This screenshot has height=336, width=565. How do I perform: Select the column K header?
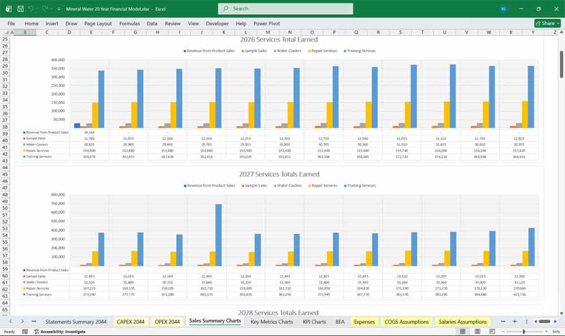pyautogui.click(x=223, y=32)
